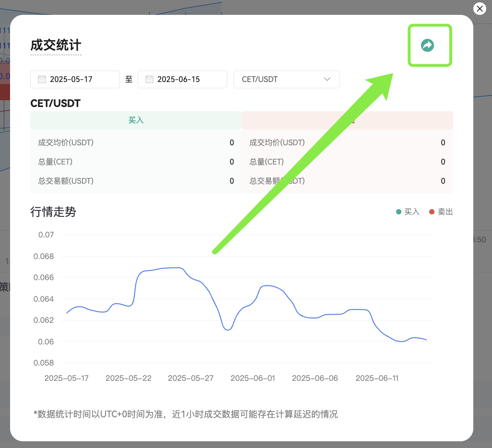Click the 2025-06-01 x-axis label
The image size is (492, 448).
coord(253,378)
